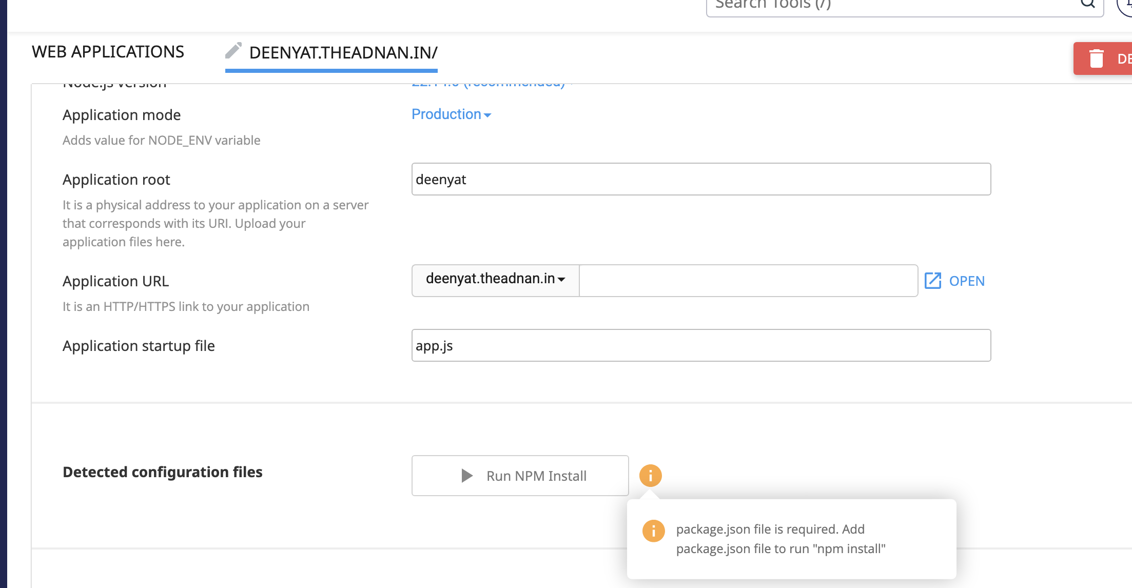Click the orange info icon inside the package.json tooltip
The height and width of the screenshot is (588, 1132).
[653, 531]
